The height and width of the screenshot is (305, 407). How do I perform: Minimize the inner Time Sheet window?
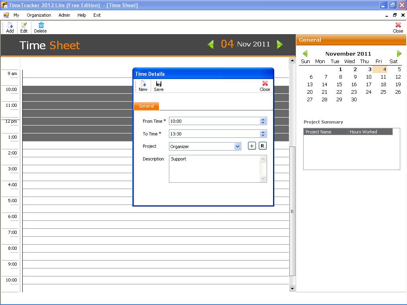386,15
